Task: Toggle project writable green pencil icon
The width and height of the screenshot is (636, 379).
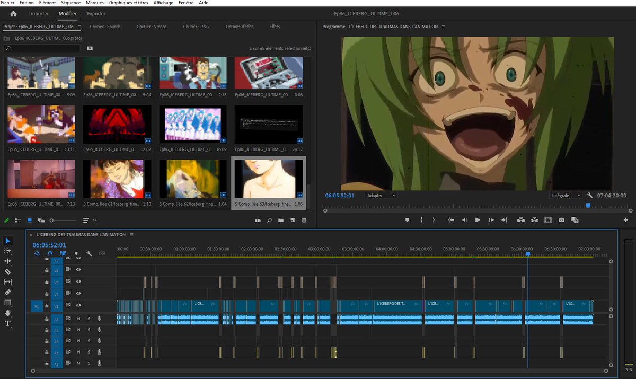Action: 6,220
